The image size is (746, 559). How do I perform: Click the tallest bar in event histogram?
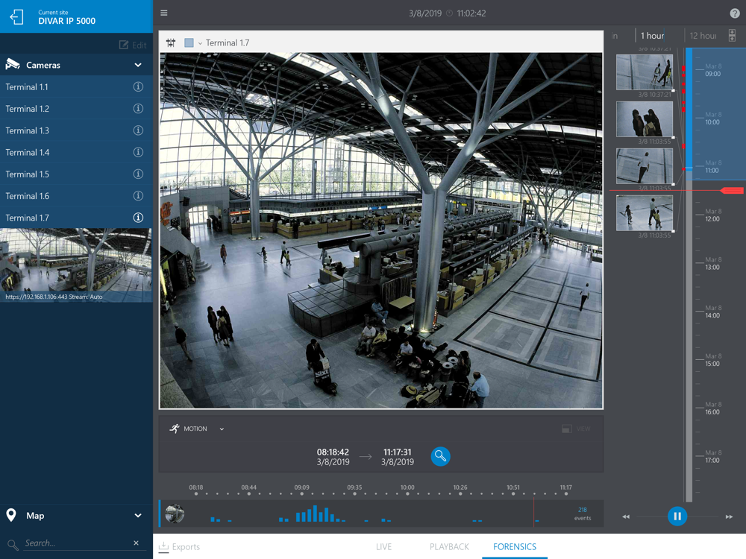[x=315, y=514]
